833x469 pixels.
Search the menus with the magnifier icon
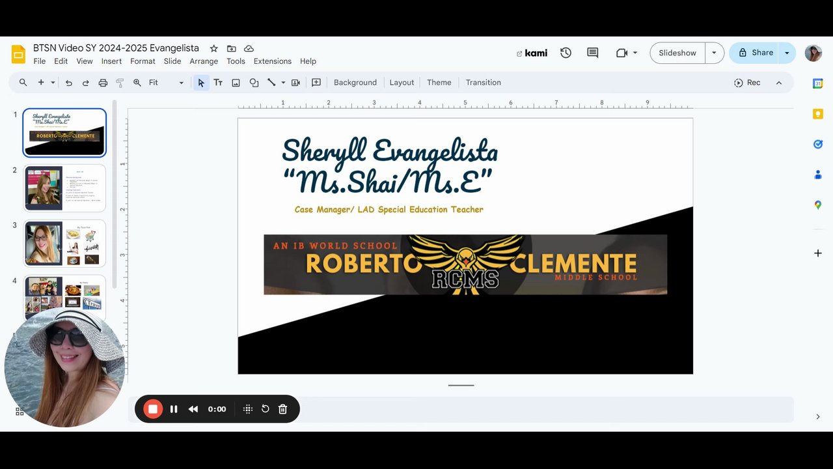[x=23, y=83]
